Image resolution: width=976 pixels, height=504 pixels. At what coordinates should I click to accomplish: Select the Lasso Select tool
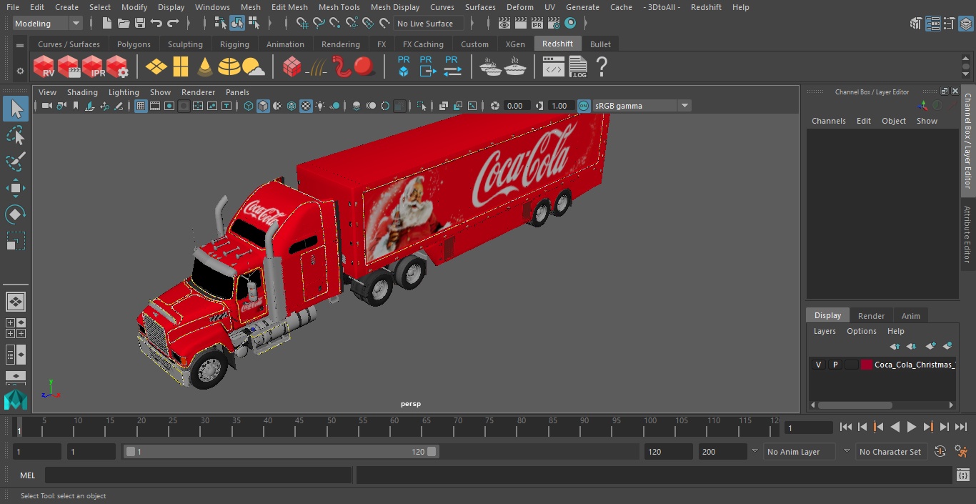pos(16,135)
